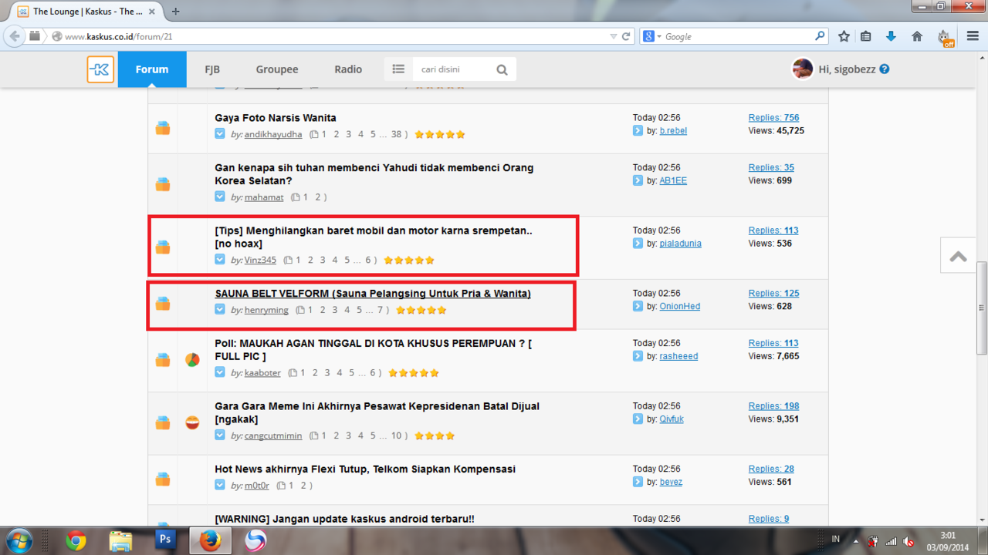Click the browser back arrow button

(14, 36)
